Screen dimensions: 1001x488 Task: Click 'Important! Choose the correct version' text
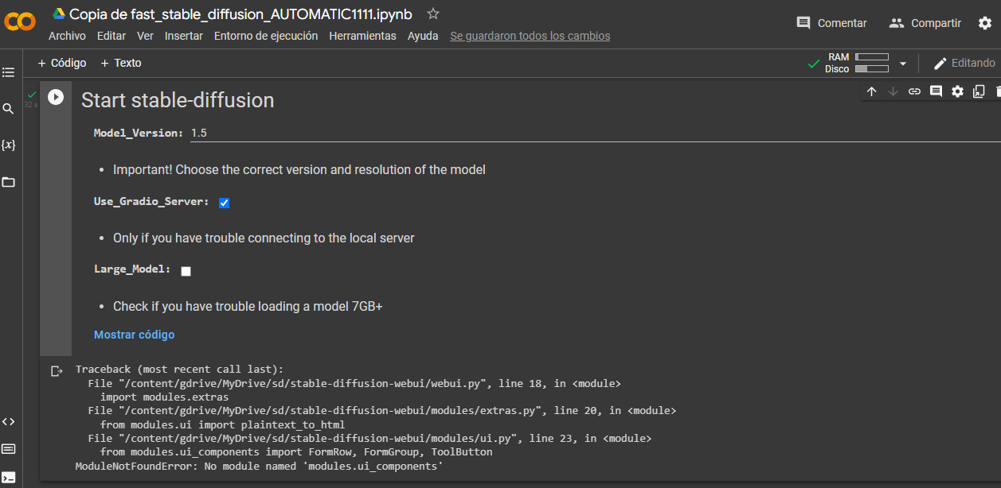(299, 169)
